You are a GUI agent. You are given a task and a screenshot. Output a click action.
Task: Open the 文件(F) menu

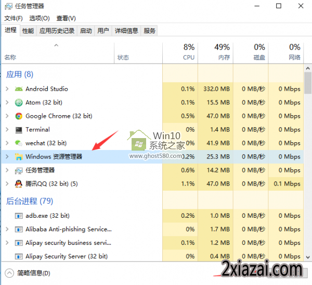click(x=14, y=18)
